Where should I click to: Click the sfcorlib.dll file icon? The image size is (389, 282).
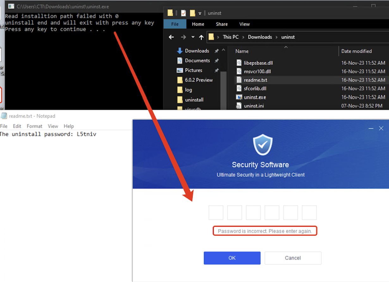pyautogui.click(x=239, y=89)
